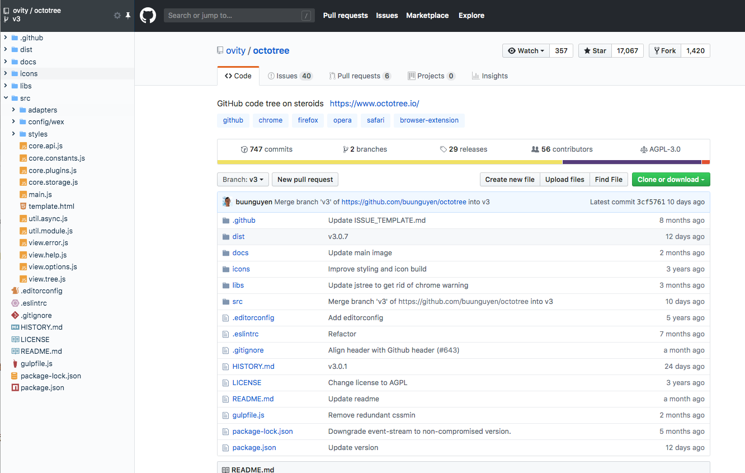Click template.html file icon in sidebar
The image size is (745, 473).
(x=23, y=207)
